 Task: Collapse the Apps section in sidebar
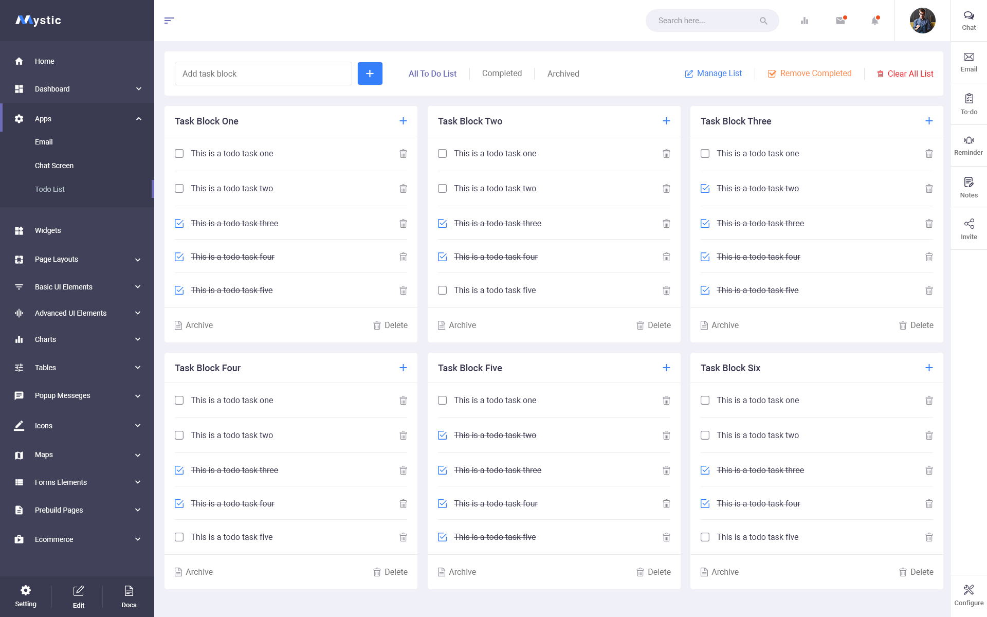[x=77, y=119]
